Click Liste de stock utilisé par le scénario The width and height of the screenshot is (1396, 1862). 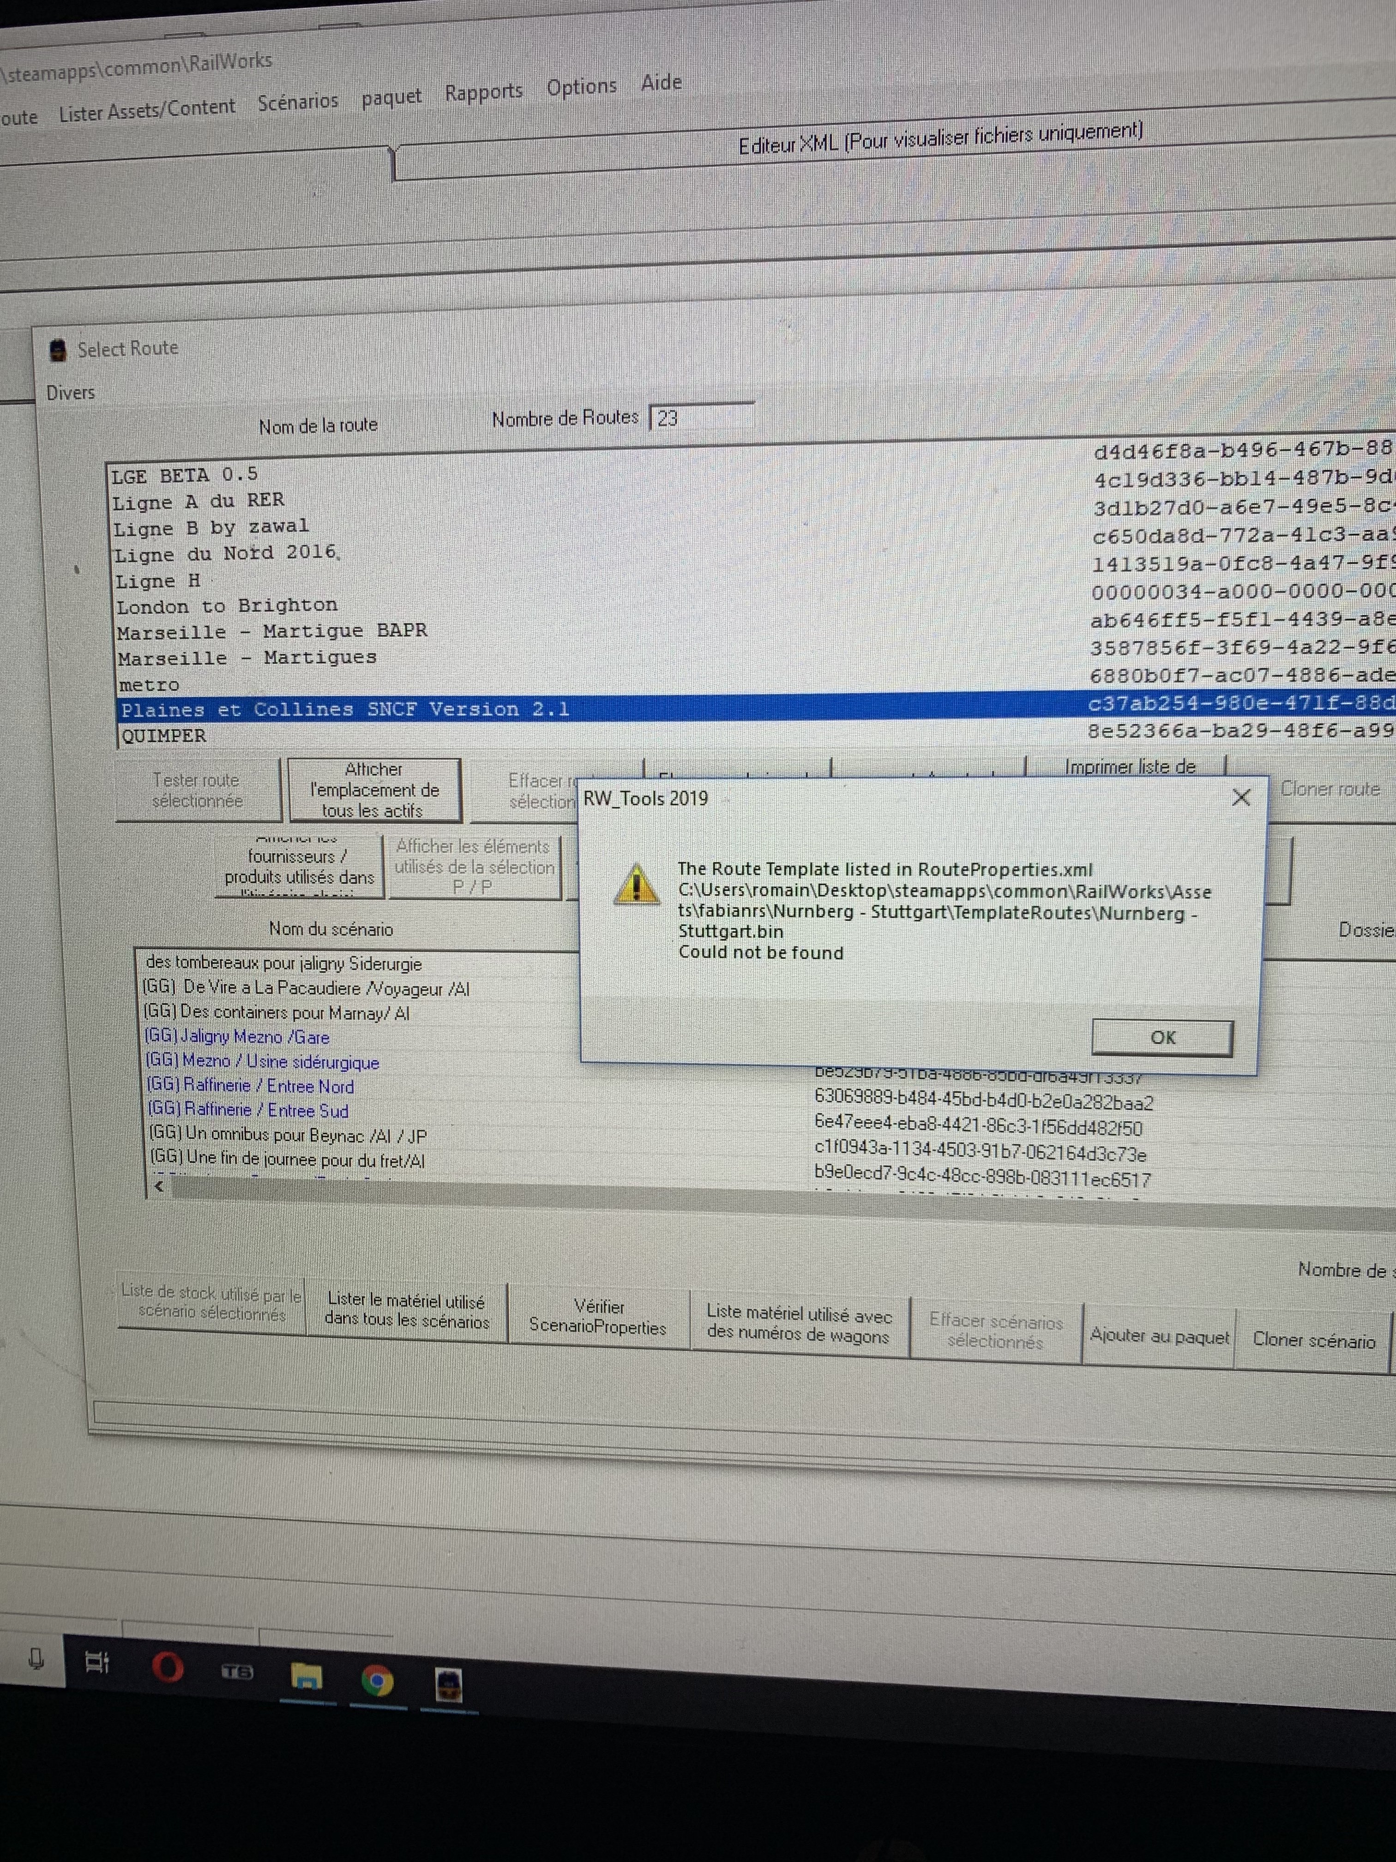(x=211, y=1302)
